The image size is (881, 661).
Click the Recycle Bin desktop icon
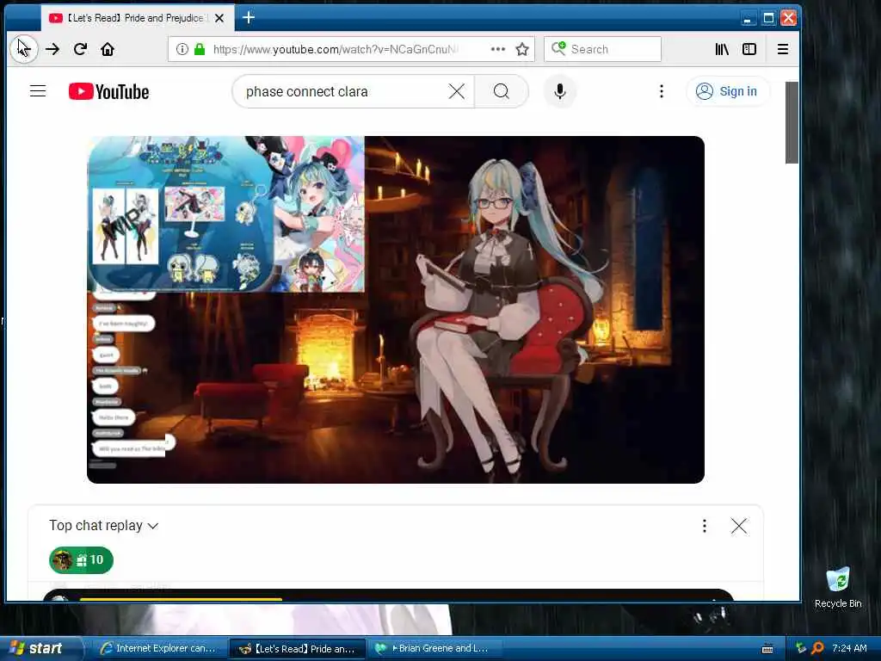[838, 587]
